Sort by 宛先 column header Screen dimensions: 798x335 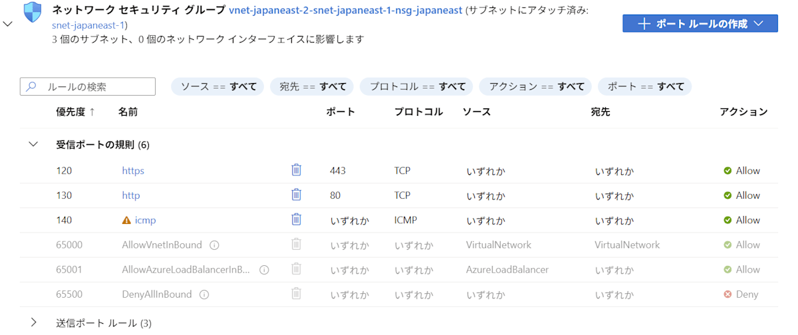[600, 112]
